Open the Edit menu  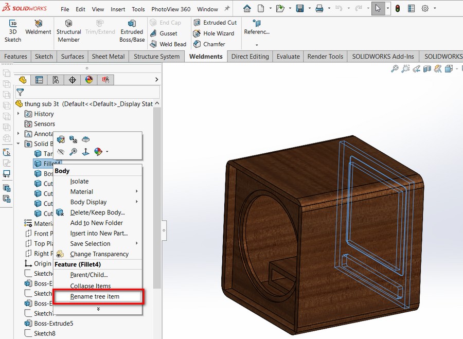(x=80, y=9)
